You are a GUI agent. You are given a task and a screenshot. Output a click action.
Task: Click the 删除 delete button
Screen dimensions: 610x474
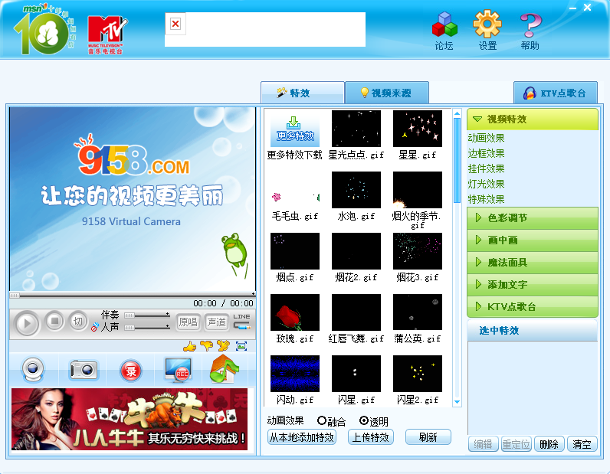pos(549,444)
